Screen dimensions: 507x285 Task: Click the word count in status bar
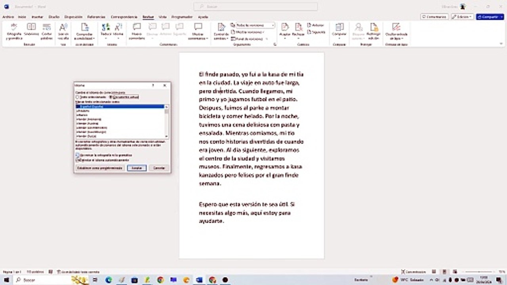(x=35, y=272)
